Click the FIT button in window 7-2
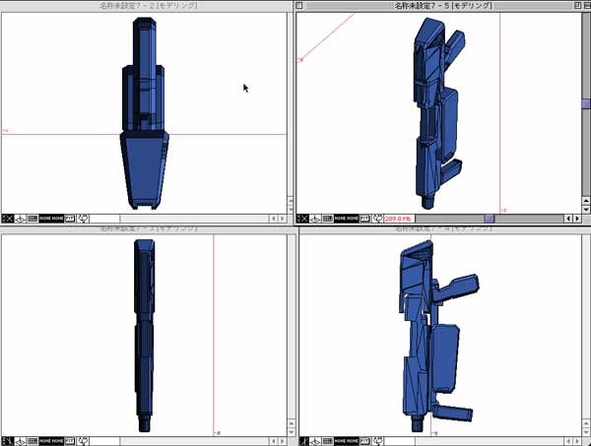This screenshot has height=446, width=591. tap(70, 219)
